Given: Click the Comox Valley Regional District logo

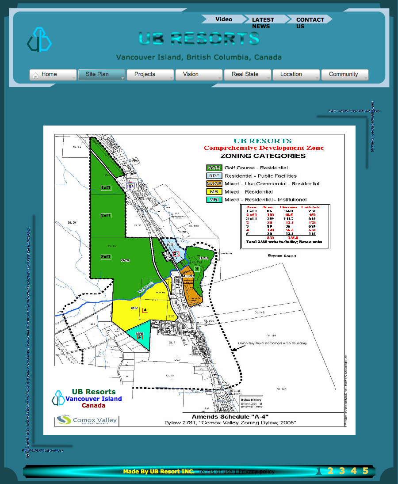Looking at the screenshot, I should (87, 420).
